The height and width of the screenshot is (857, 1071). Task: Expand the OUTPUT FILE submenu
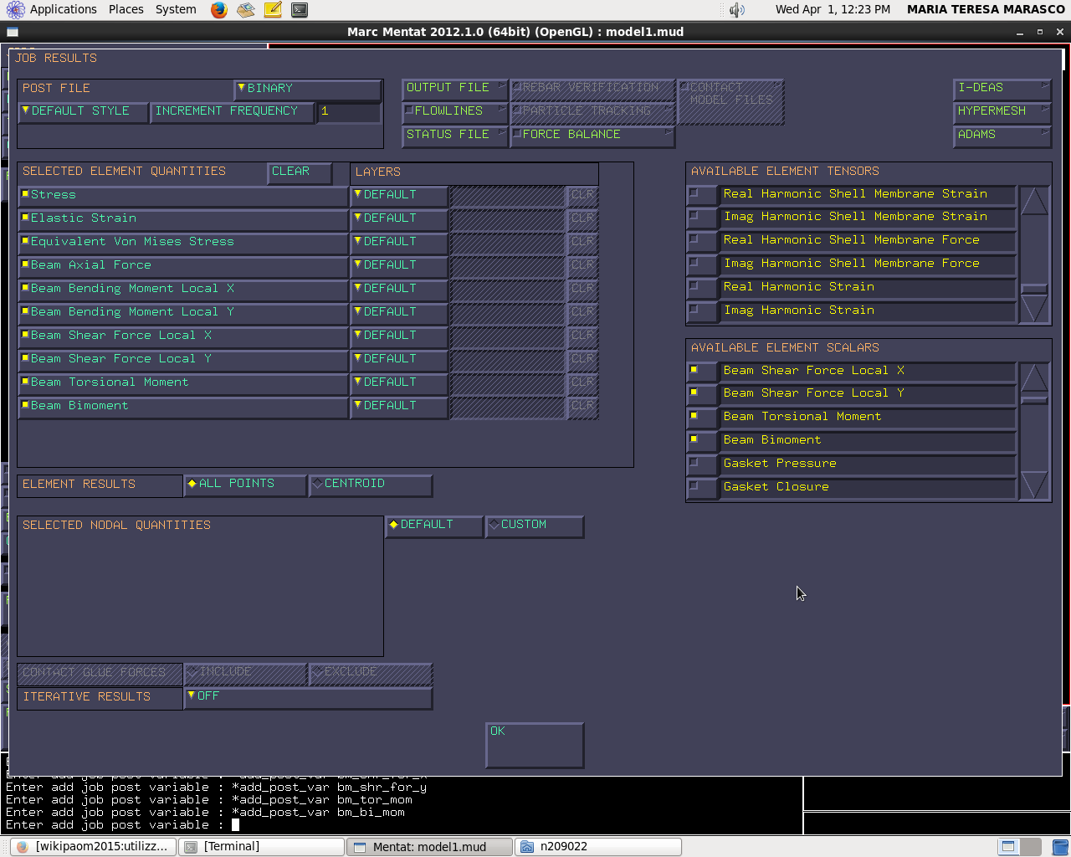click(455, 88)
